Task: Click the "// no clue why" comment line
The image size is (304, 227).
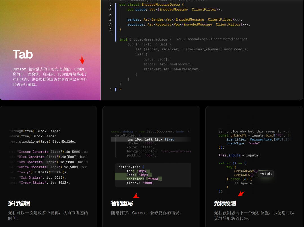Action: tap(255, 131)
